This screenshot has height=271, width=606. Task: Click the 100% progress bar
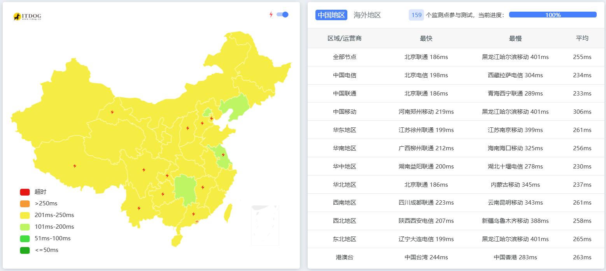[x=552, y=14]
